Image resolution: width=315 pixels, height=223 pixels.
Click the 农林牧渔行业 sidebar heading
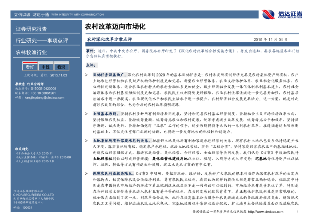pyautogui.click(x=31, y=52)
